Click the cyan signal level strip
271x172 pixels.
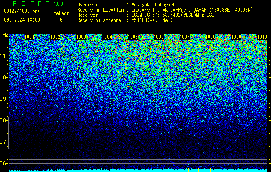coord(138,171)
